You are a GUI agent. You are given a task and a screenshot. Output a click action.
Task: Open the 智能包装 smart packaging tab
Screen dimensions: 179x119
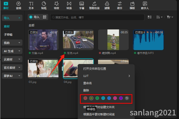coord(94,5)
